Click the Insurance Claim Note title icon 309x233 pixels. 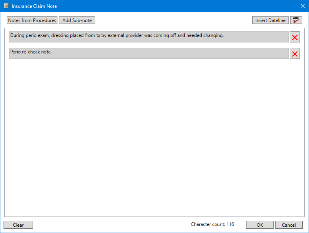7,6
